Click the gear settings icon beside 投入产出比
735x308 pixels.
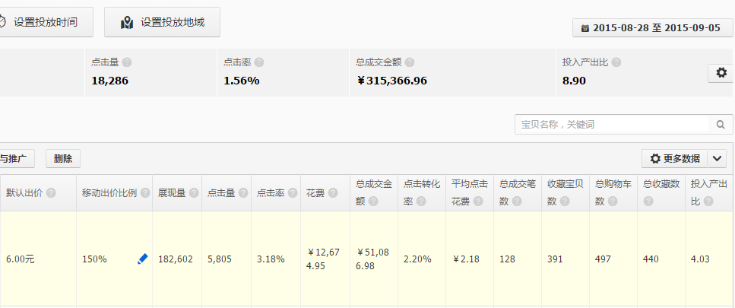[x=721, y=73]
